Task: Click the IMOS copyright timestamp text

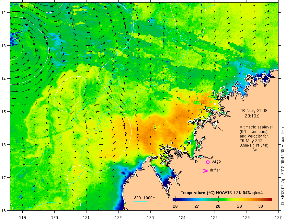Action: 282,167
